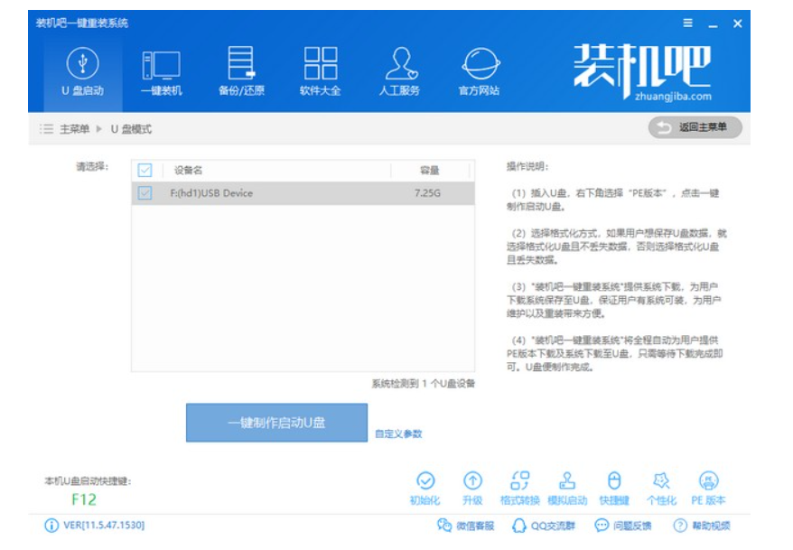
Task: Open 自定义参数 link
Action: click(398, 433)
